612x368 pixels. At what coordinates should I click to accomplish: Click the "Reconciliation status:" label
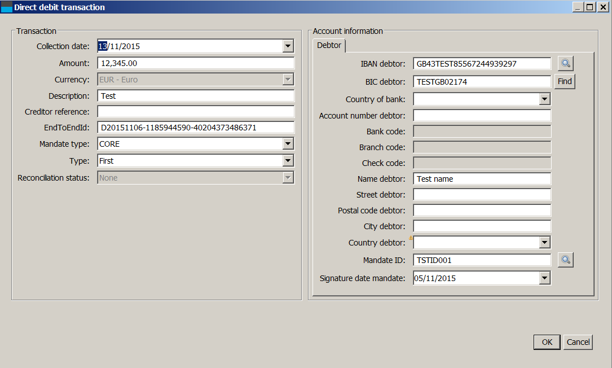(x=54, y=178)
